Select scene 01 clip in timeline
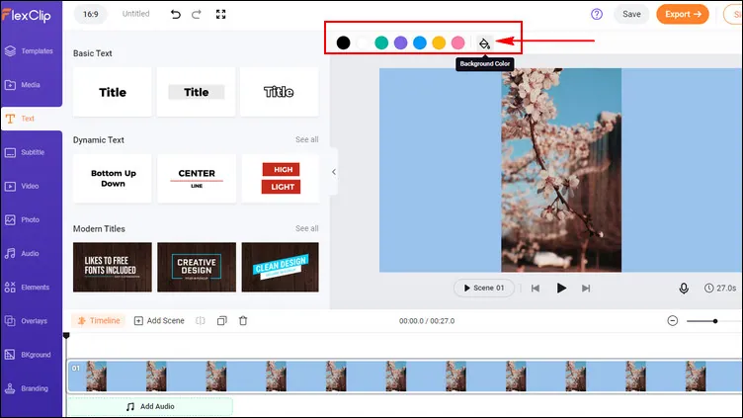 (405, 376)
